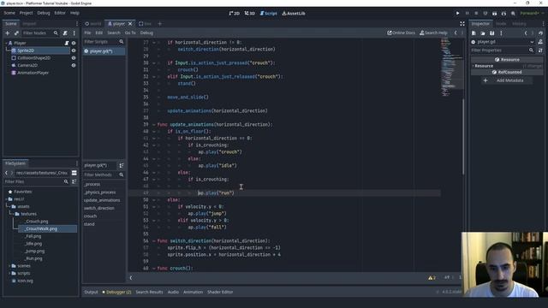Collapse the res:// root folder

pyautogui.click(x=6, y=199)
